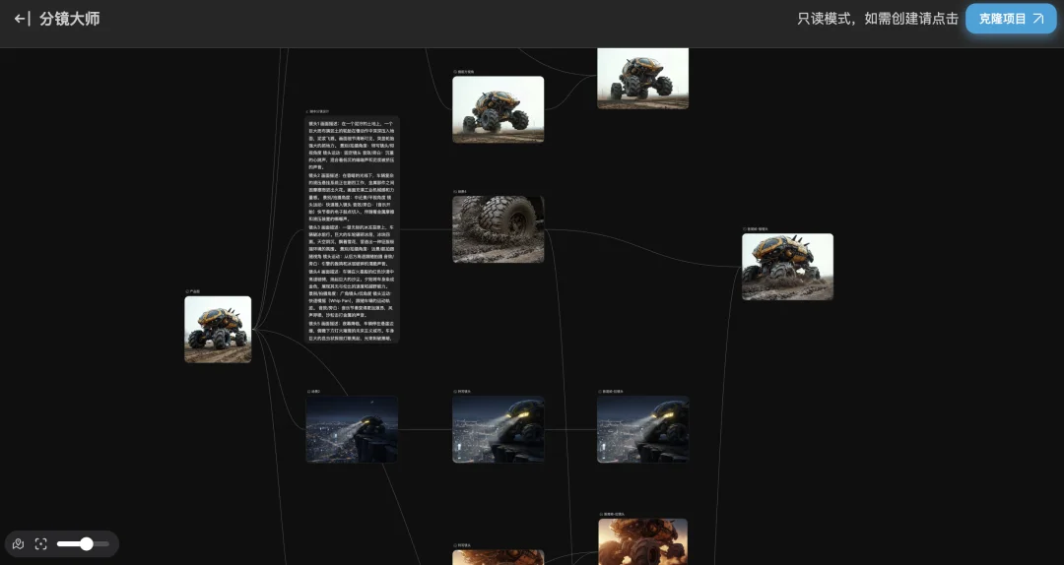Click the 克隆项目 button
This screenshot has height=565, width=1064.
click(x=1010, y=19)
